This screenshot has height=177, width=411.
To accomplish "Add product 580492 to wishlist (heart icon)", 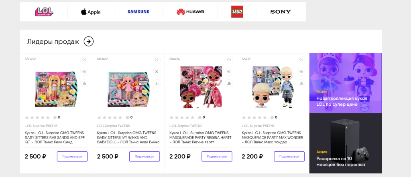I will tap(84, 60).
